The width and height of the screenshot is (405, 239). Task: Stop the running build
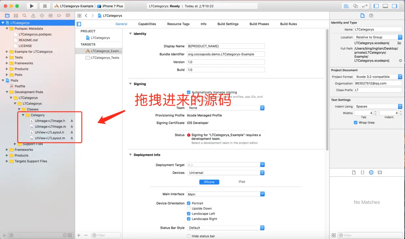[x=45, y=6]
